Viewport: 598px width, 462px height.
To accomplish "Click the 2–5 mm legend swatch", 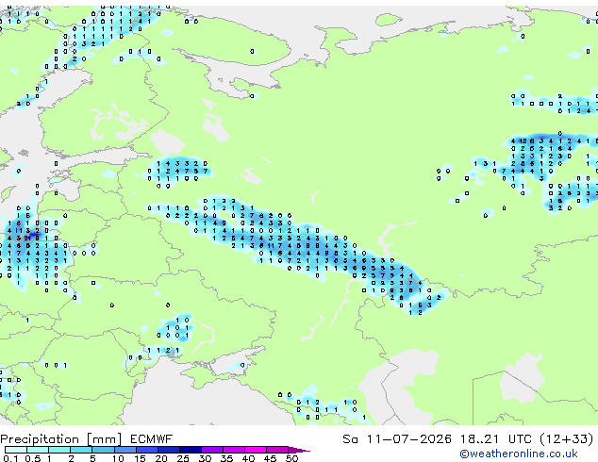I will [81, 450].
